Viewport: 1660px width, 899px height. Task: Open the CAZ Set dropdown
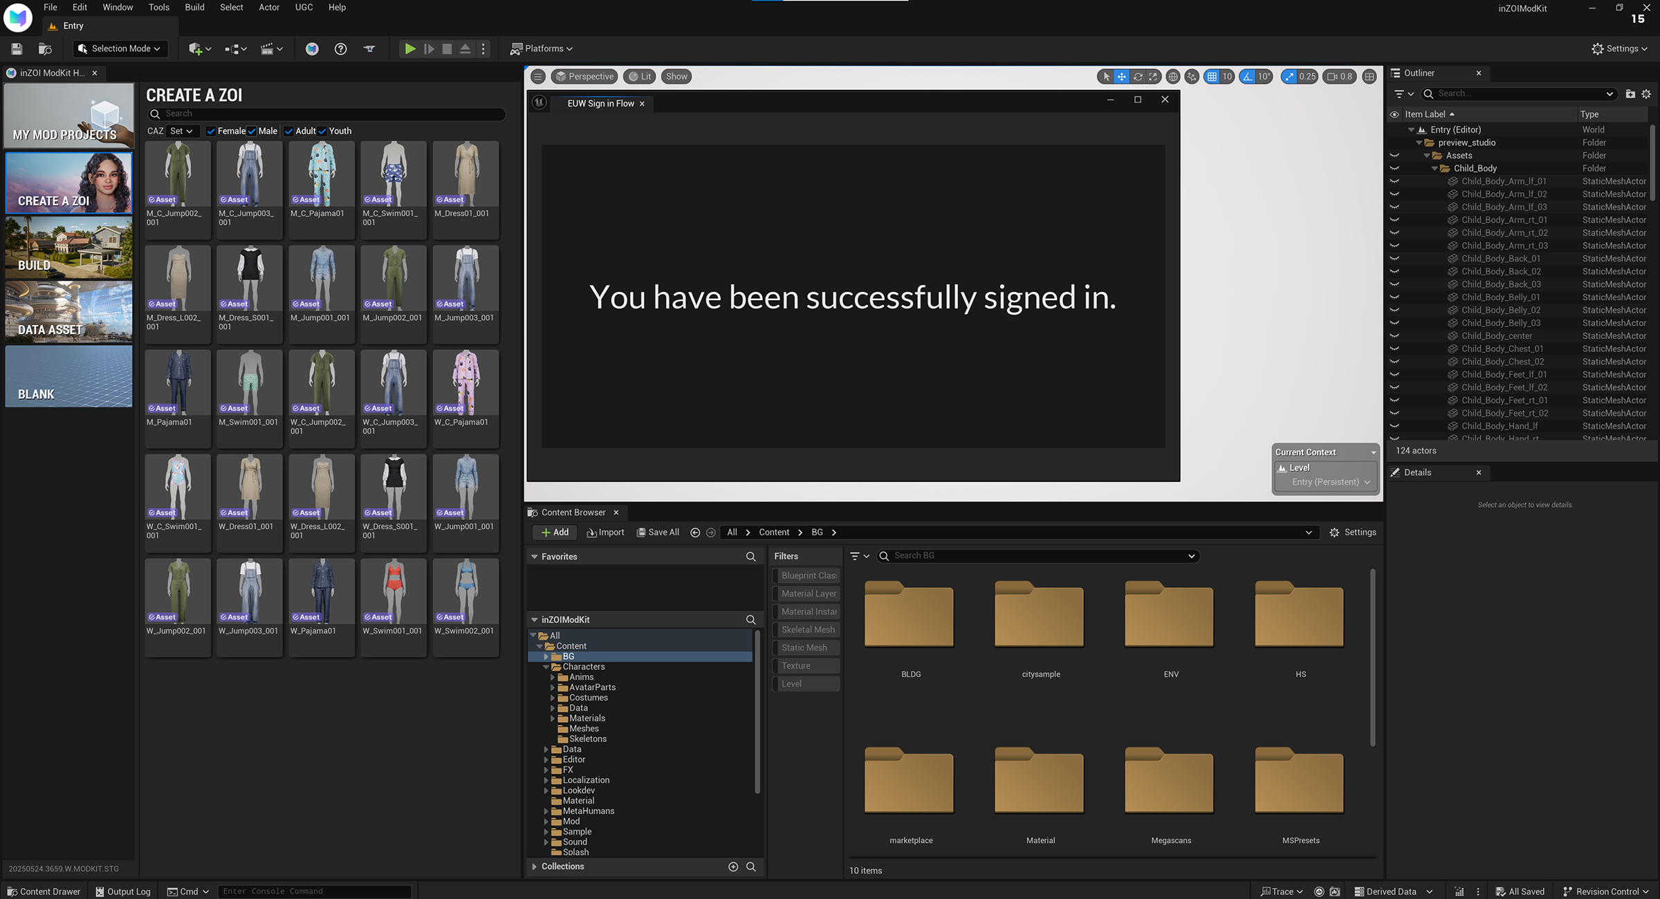click(183, 131)
